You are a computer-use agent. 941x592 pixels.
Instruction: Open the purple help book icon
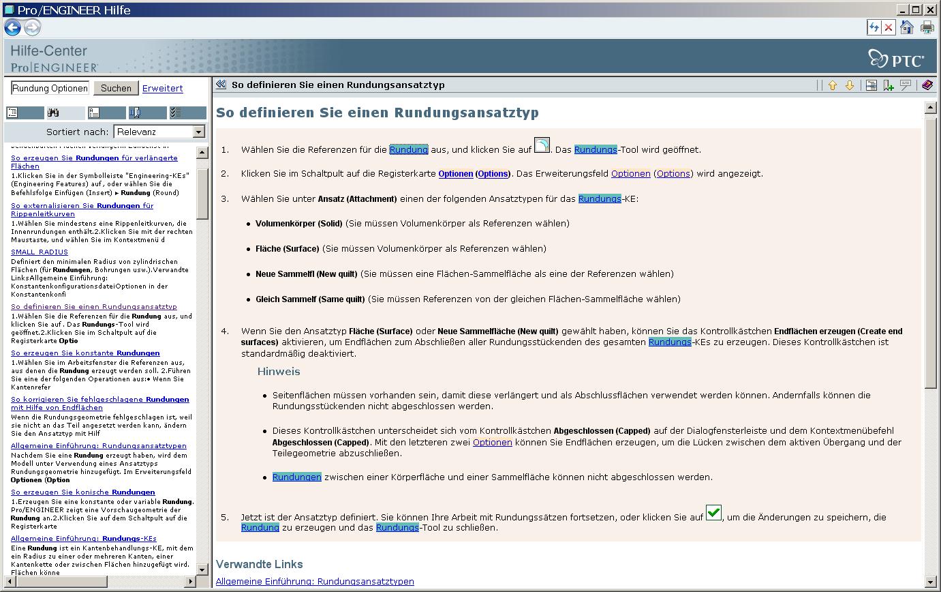(x=927, y=85)
